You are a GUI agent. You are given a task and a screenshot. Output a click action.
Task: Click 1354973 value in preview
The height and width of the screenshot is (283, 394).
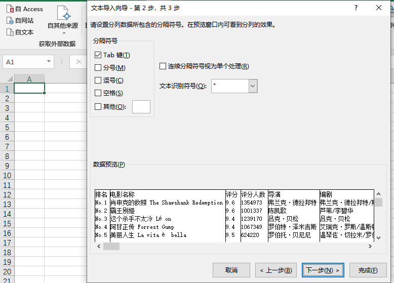tap(252, 203)
